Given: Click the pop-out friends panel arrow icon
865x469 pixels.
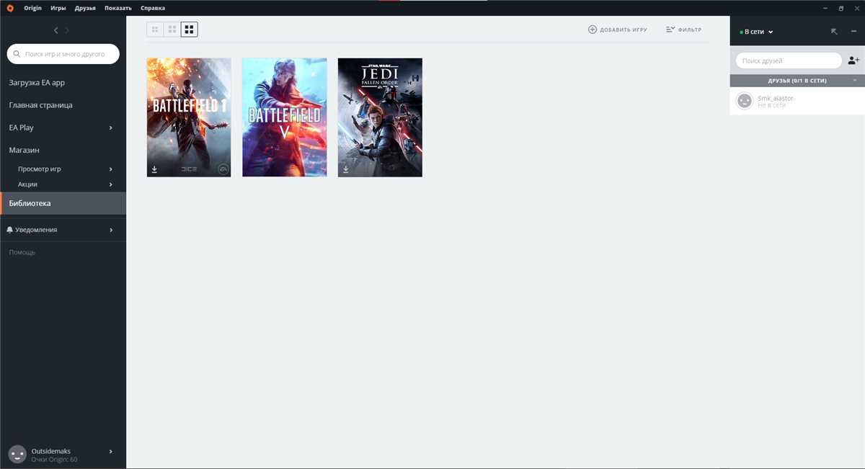Looking at the screenshot, I should (x=834, y=32).
